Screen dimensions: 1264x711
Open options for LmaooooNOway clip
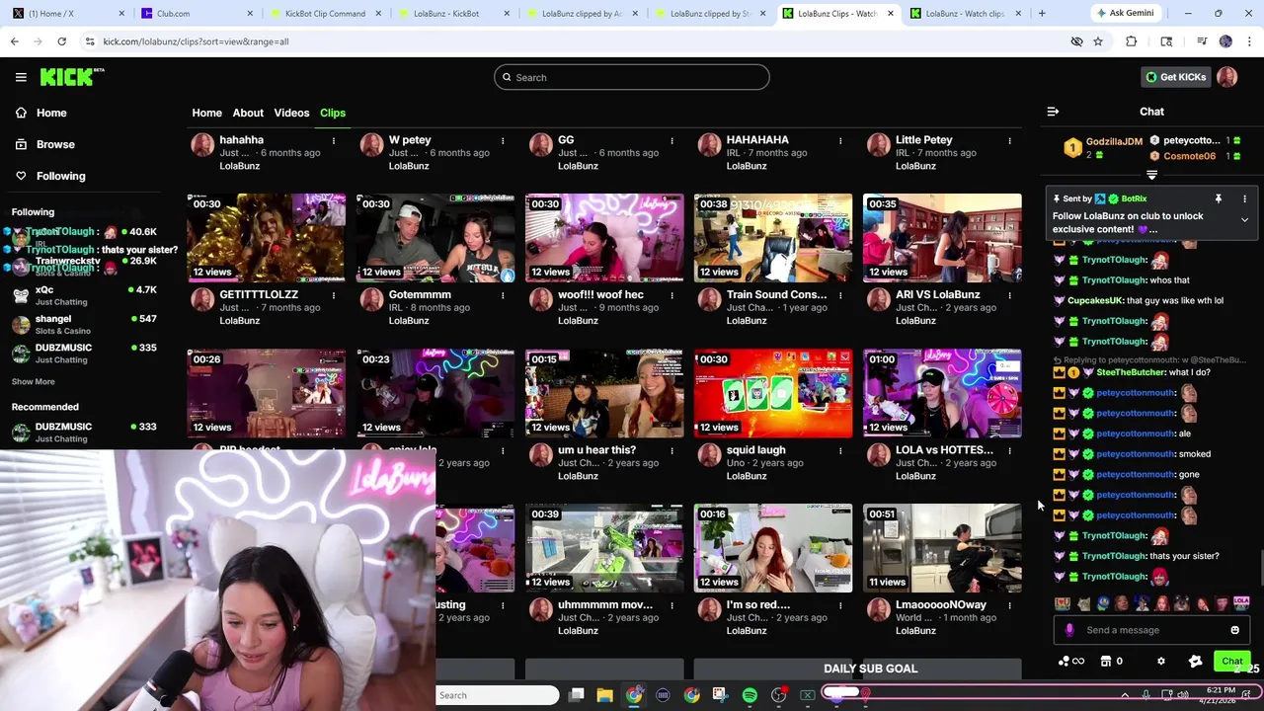point(1009,605)
